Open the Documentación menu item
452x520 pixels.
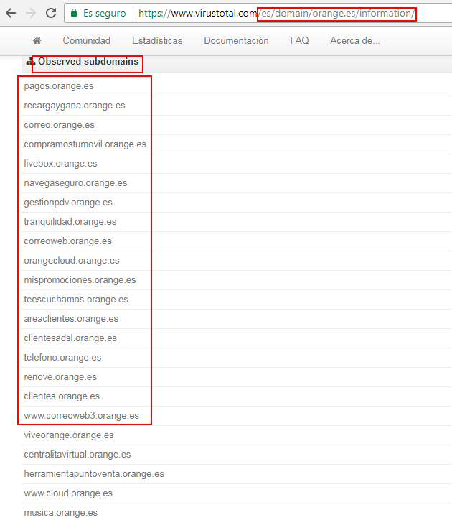(x=236, y=41)
